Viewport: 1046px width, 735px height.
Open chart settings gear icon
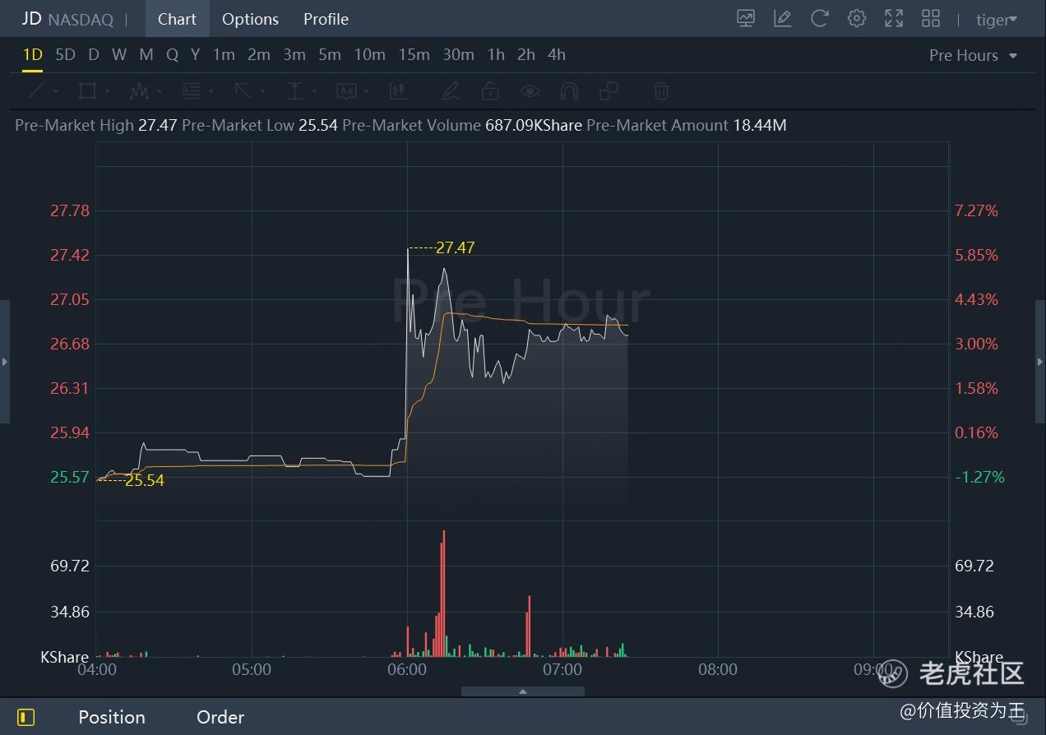pyautogui.click(x=857, y=18)
